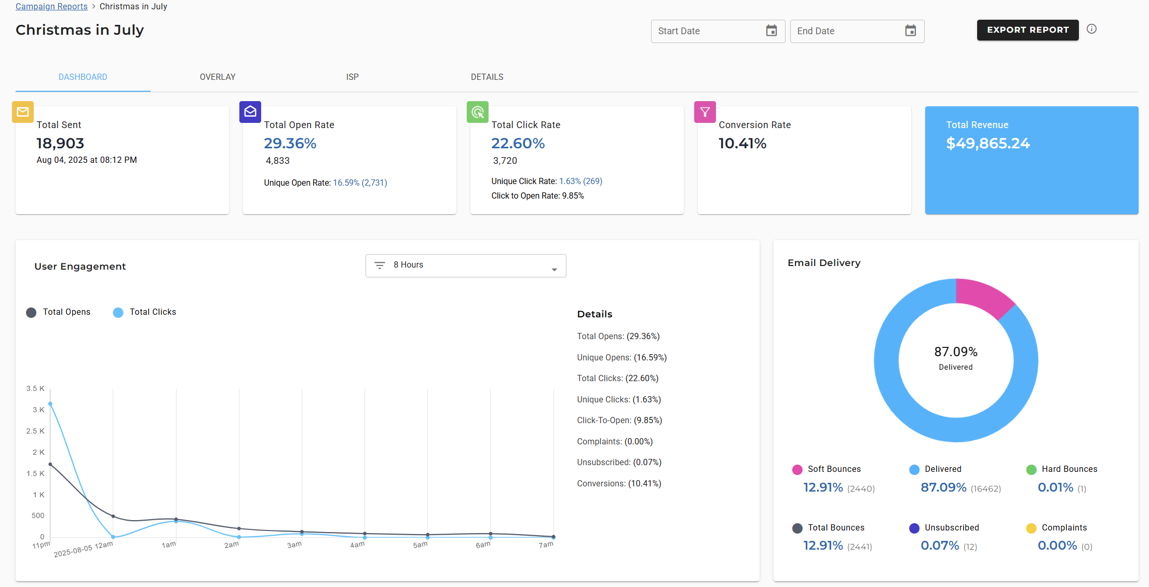This screenshot has width=1149, height=587.
Task: Click the 11pm Total Clicks data point
Action: tap(50, 404)
